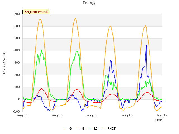
Task: Click the Aug 16 x-axis label
Action: click(127, 115)
